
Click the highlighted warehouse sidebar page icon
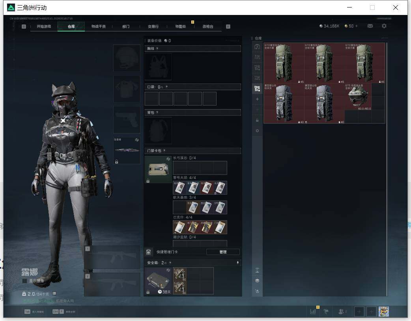point(257,89)
